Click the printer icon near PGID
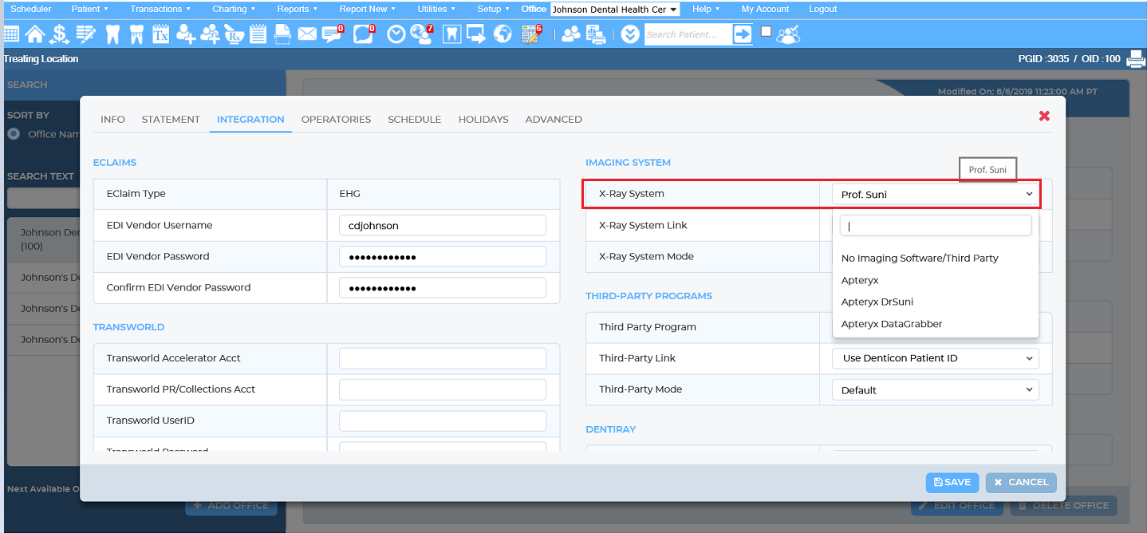The width and height of the screenshot is (1147, 533). click(x=1136, y=58)
